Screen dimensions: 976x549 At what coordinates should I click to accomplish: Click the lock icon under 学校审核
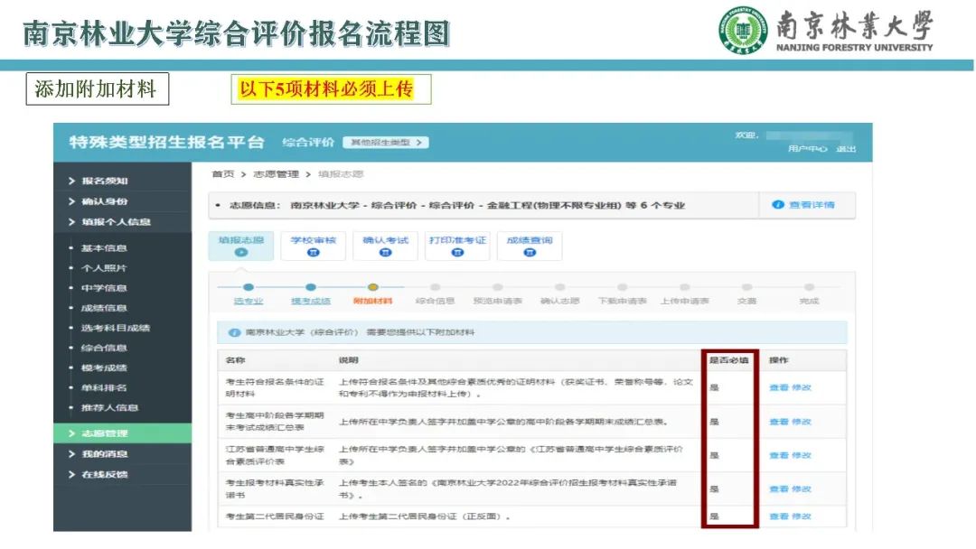[x=313, y=254]
